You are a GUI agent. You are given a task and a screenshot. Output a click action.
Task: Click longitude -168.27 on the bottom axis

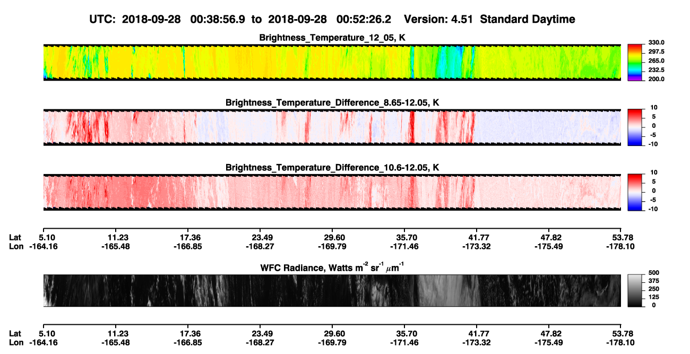coord(260,342)
